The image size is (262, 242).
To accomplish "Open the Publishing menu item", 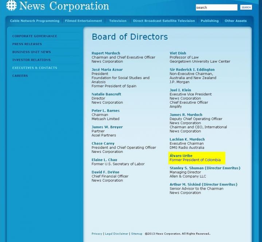I will coord(210,21).
